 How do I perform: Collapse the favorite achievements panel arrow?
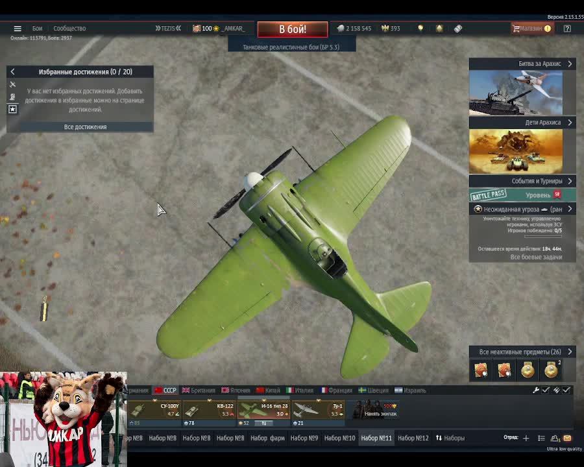pos(13,71)
